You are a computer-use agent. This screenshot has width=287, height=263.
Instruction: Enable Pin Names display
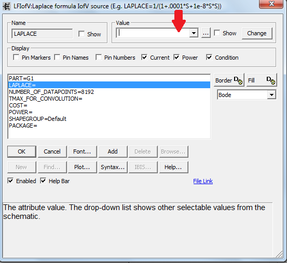coord(57,58)
